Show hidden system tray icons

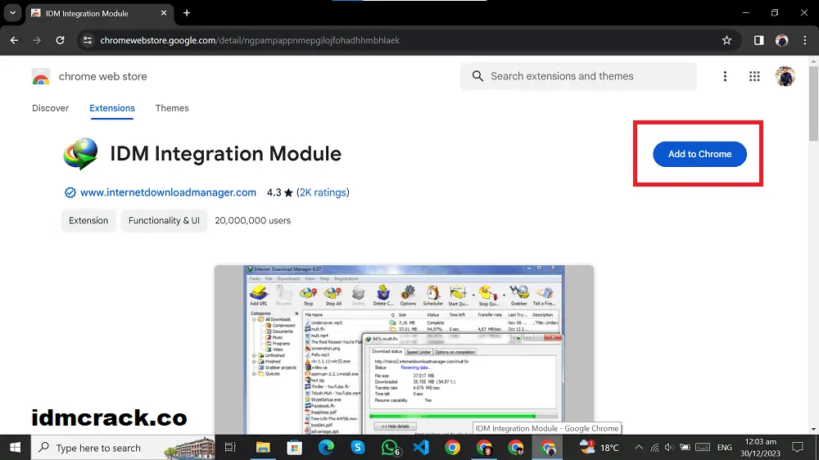(x=638, y=448)
